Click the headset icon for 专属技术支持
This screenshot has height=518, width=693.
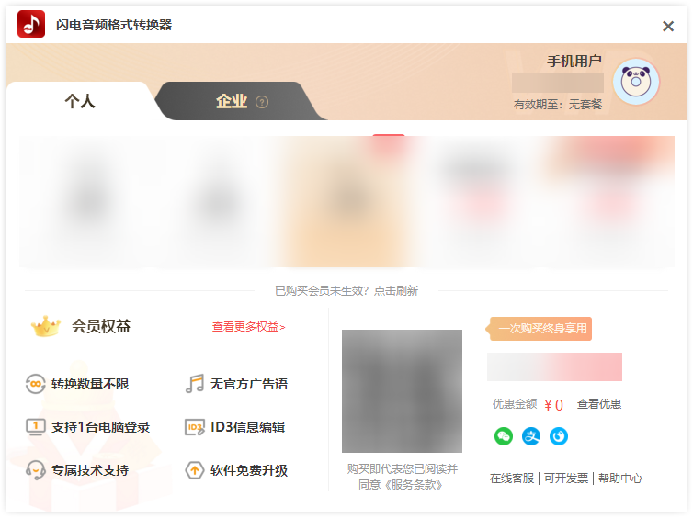click(x=36, y=470)
